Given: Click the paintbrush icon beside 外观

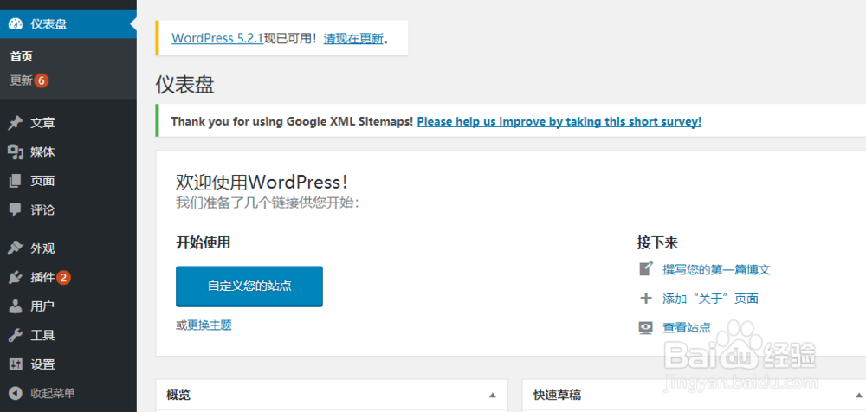Looking at the screenshot, I should click(x=15, y=248).
